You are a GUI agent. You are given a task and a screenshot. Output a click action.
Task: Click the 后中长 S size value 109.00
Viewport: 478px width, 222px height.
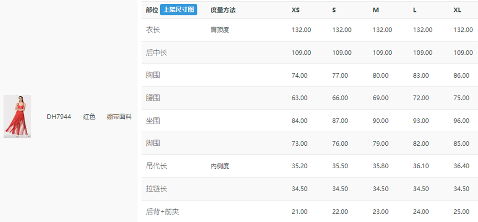[x=342, y=52]
